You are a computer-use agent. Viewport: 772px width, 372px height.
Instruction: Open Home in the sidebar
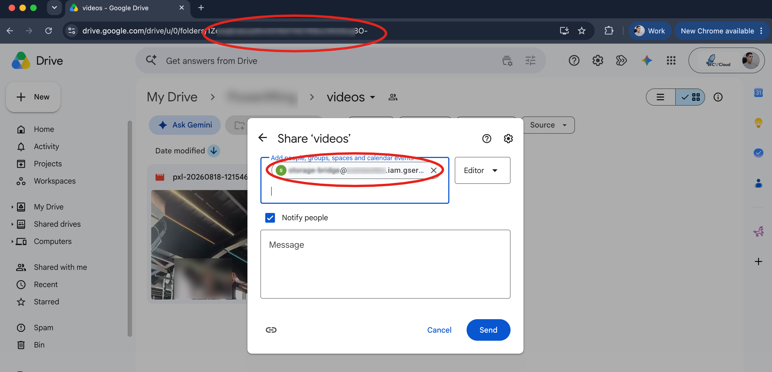pos(44,129)
